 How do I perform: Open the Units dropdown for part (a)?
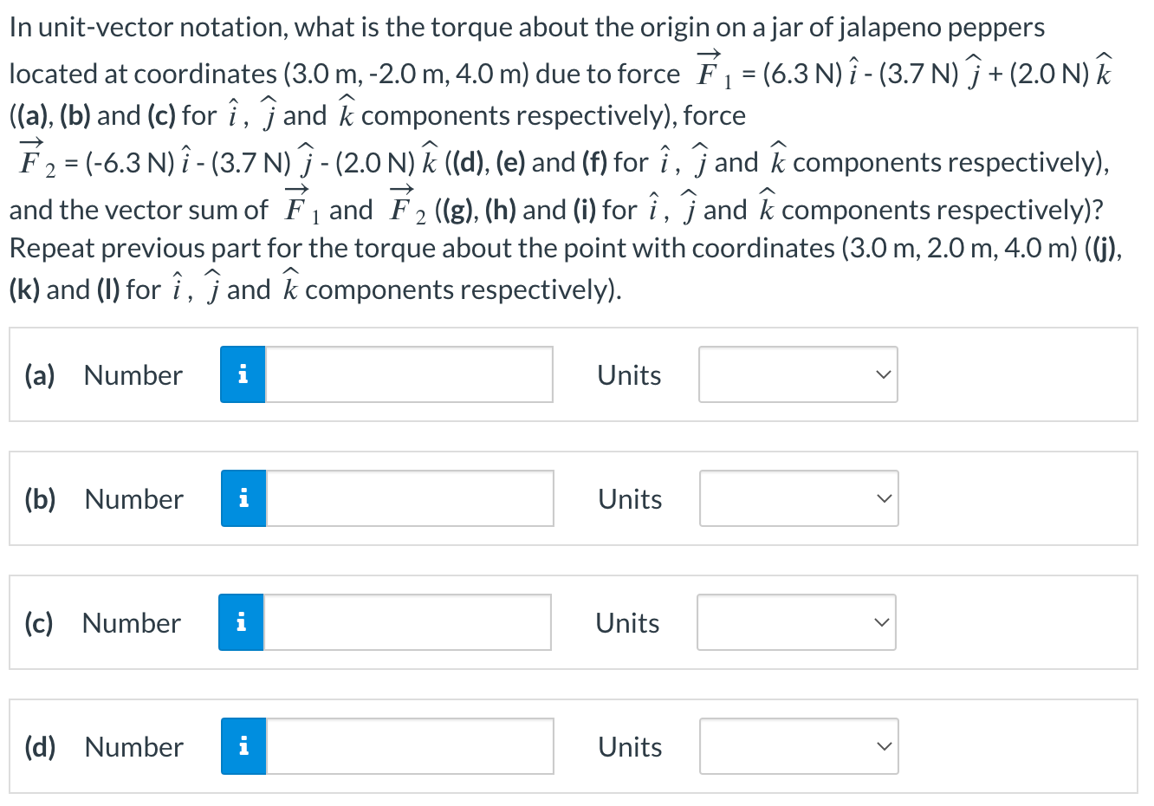[x=797, y=374]
